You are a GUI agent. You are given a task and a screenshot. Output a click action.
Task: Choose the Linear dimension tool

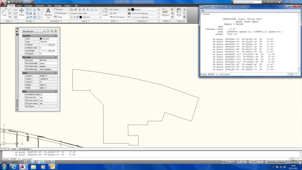(59, 9)
